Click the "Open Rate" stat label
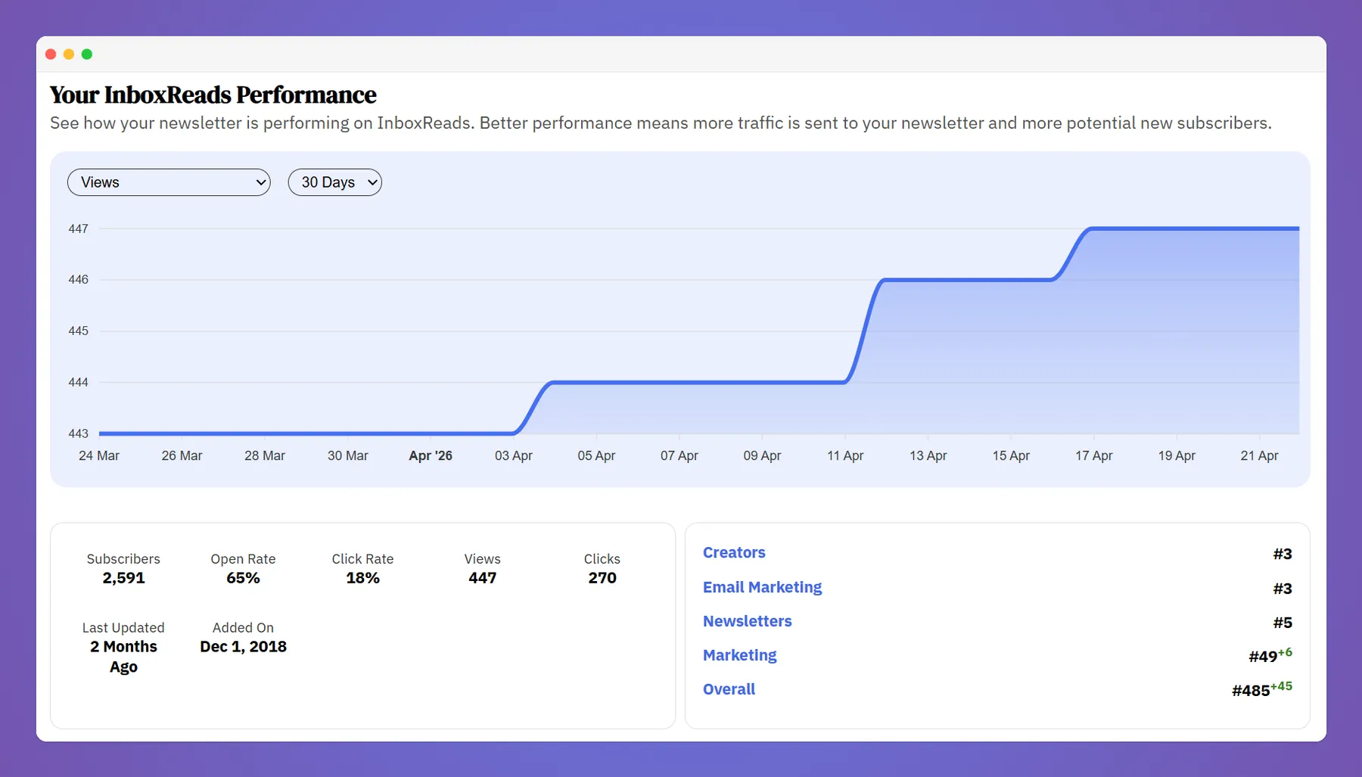The image size is (1362, 777). pos(243,559)
